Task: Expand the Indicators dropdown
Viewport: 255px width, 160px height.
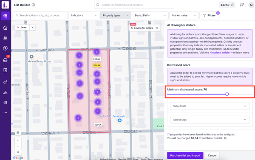Action: (84, 15)
